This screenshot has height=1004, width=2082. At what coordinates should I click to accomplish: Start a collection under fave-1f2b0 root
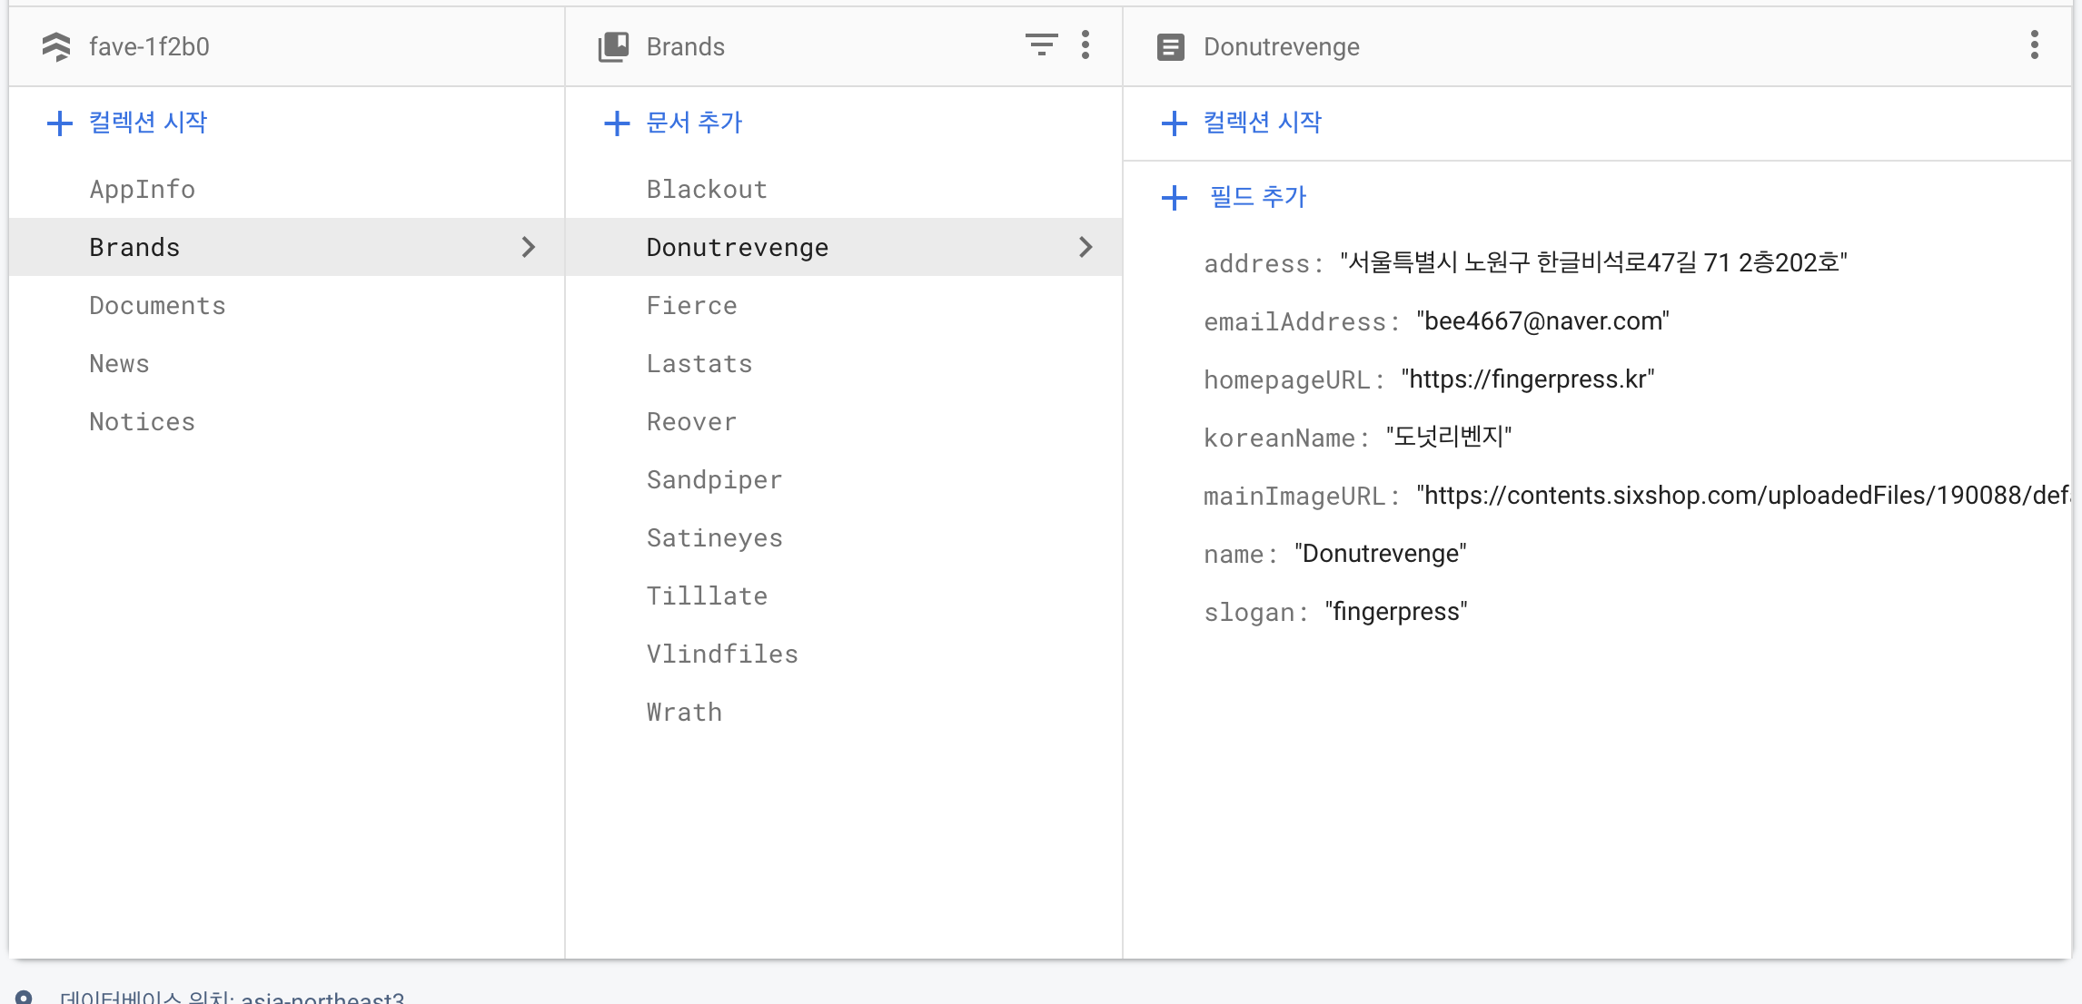(147, 123)
